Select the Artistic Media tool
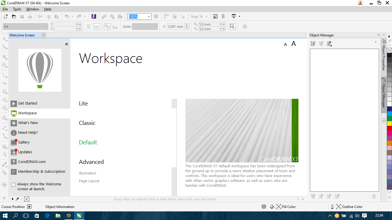This screenshot has height=220, width=392. [x=4, y=83]
